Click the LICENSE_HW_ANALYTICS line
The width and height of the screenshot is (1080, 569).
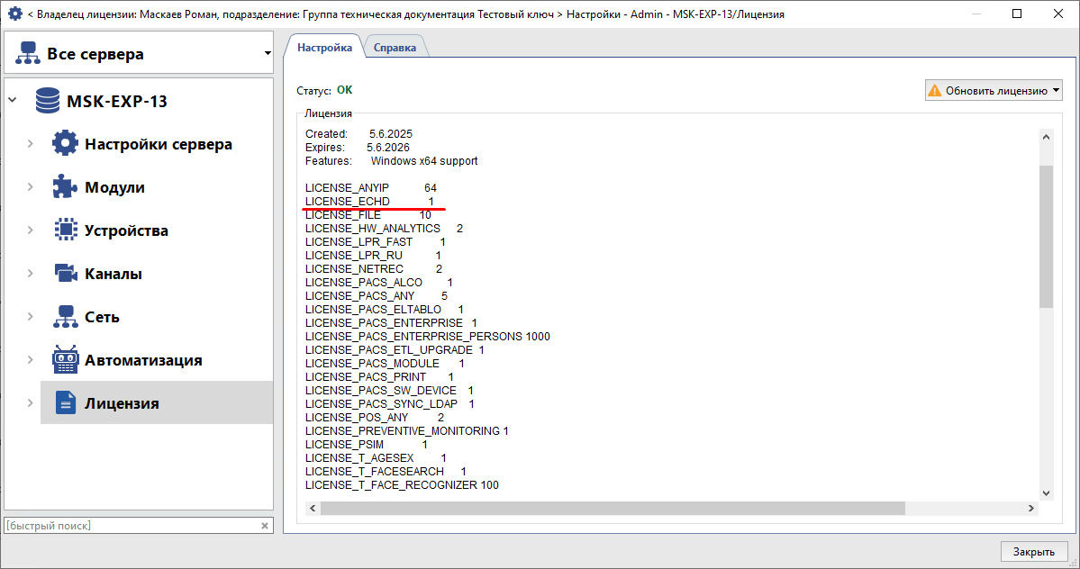click(x=385, y=229)
